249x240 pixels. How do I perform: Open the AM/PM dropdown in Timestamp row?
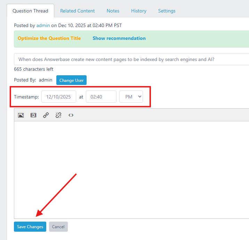(x=131, y=97)
